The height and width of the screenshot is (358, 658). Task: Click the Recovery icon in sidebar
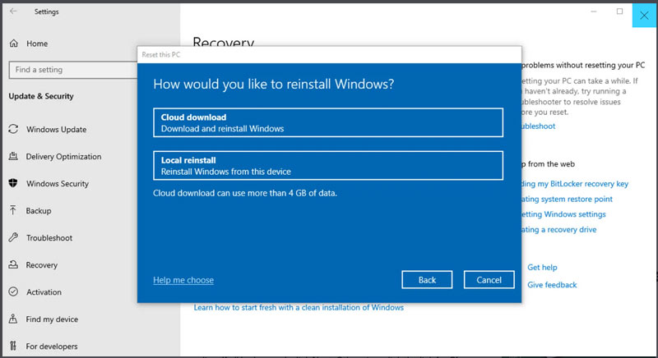tap(13, 264)
